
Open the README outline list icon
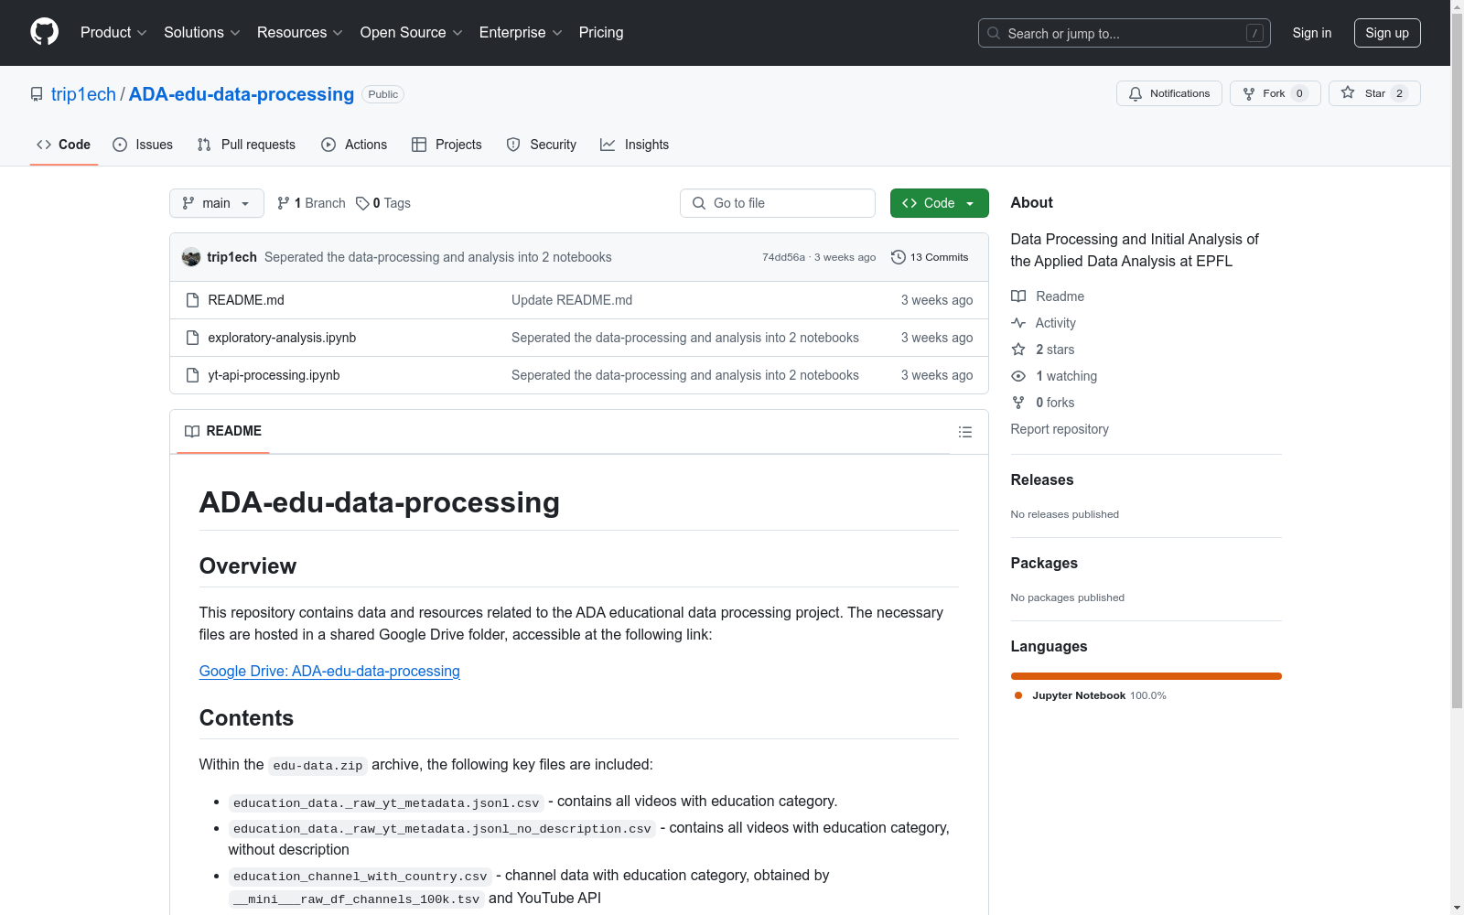(965, 432)
